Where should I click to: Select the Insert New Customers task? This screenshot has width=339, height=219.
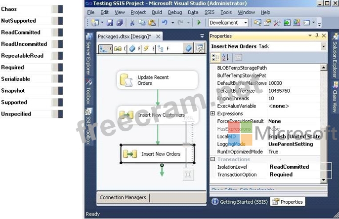tap(157, 115)
